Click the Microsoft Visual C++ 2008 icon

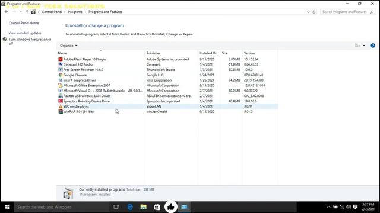[61, 91]
